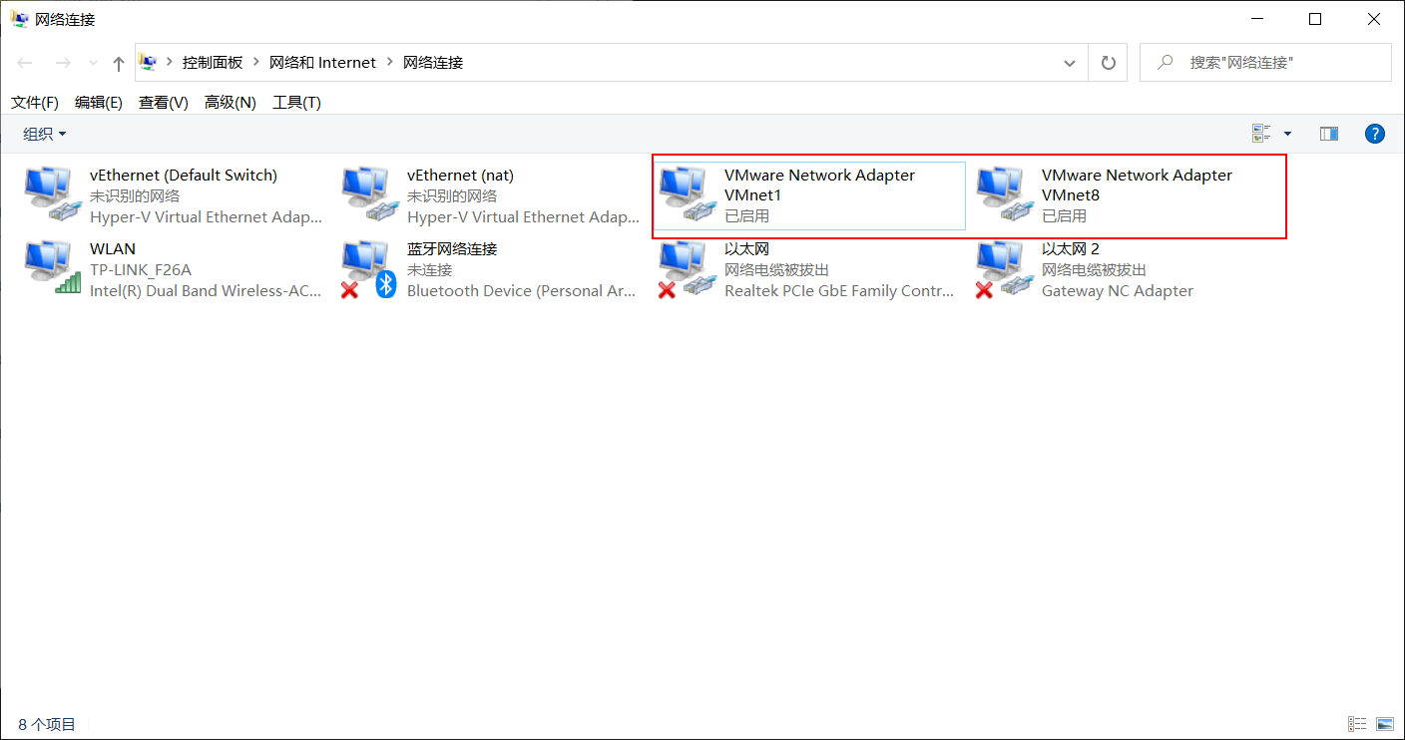Screen dimensions: 1405x740
Task: Maximize the 网络连接 window
Action: click(x=1315, y=19)
